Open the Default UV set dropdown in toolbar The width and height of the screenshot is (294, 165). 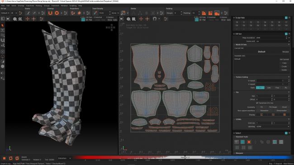click(5, 13)
